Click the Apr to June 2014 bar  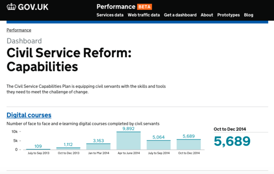129,141
